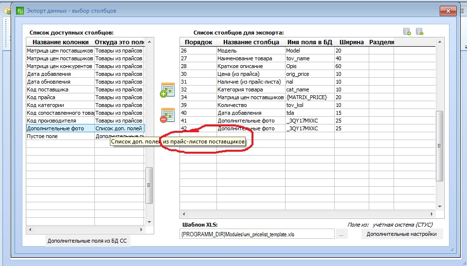
Task: Click the tov_kol field name cell
Action: point(310,105)
